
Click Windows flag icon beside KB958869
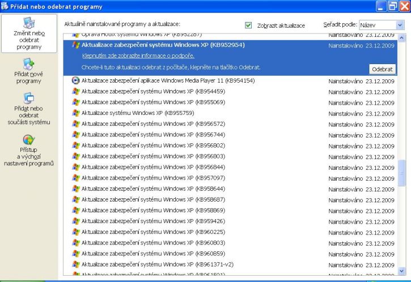point(76,210)
